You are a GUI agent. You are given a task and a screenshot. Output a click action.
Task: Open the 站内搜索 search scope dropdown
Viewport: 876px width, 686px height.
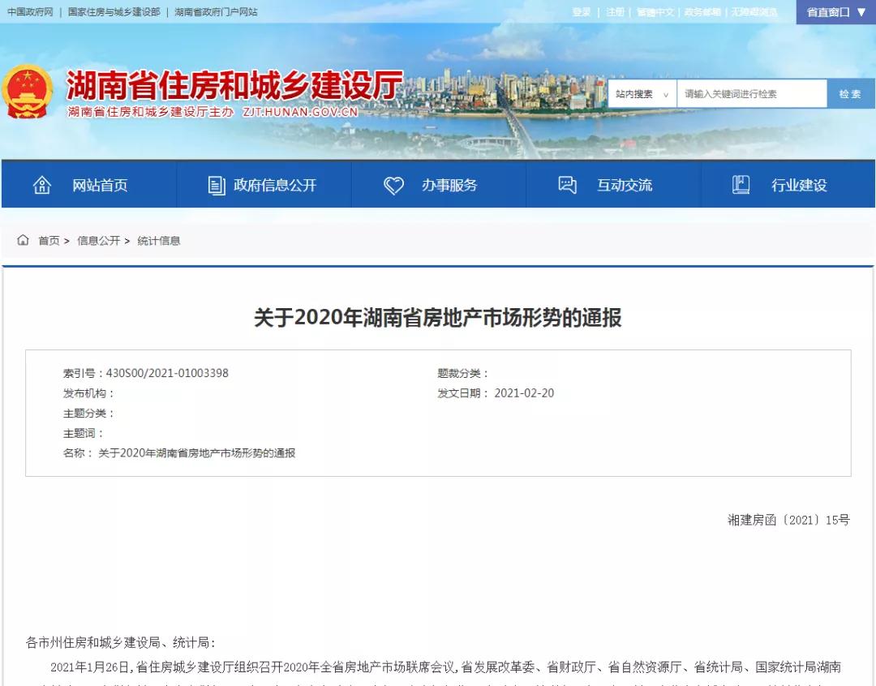642,94
